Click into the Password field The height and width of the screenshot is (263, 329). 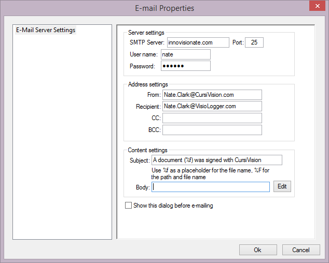185,66
